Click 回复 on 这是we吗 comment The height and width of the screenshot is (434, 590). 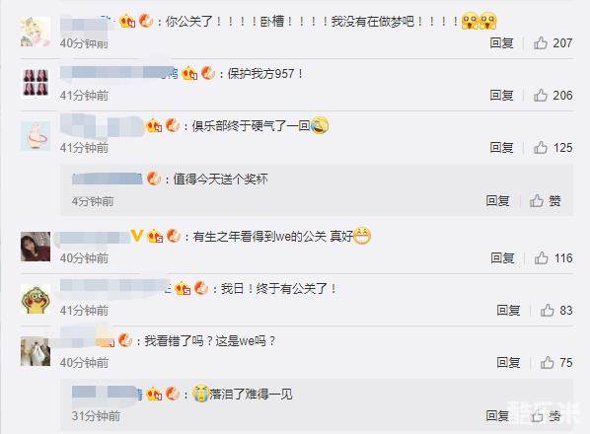(508, 362)
